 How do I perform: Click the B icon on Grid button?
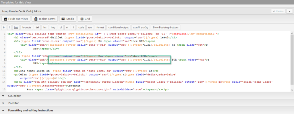[82, 19]
